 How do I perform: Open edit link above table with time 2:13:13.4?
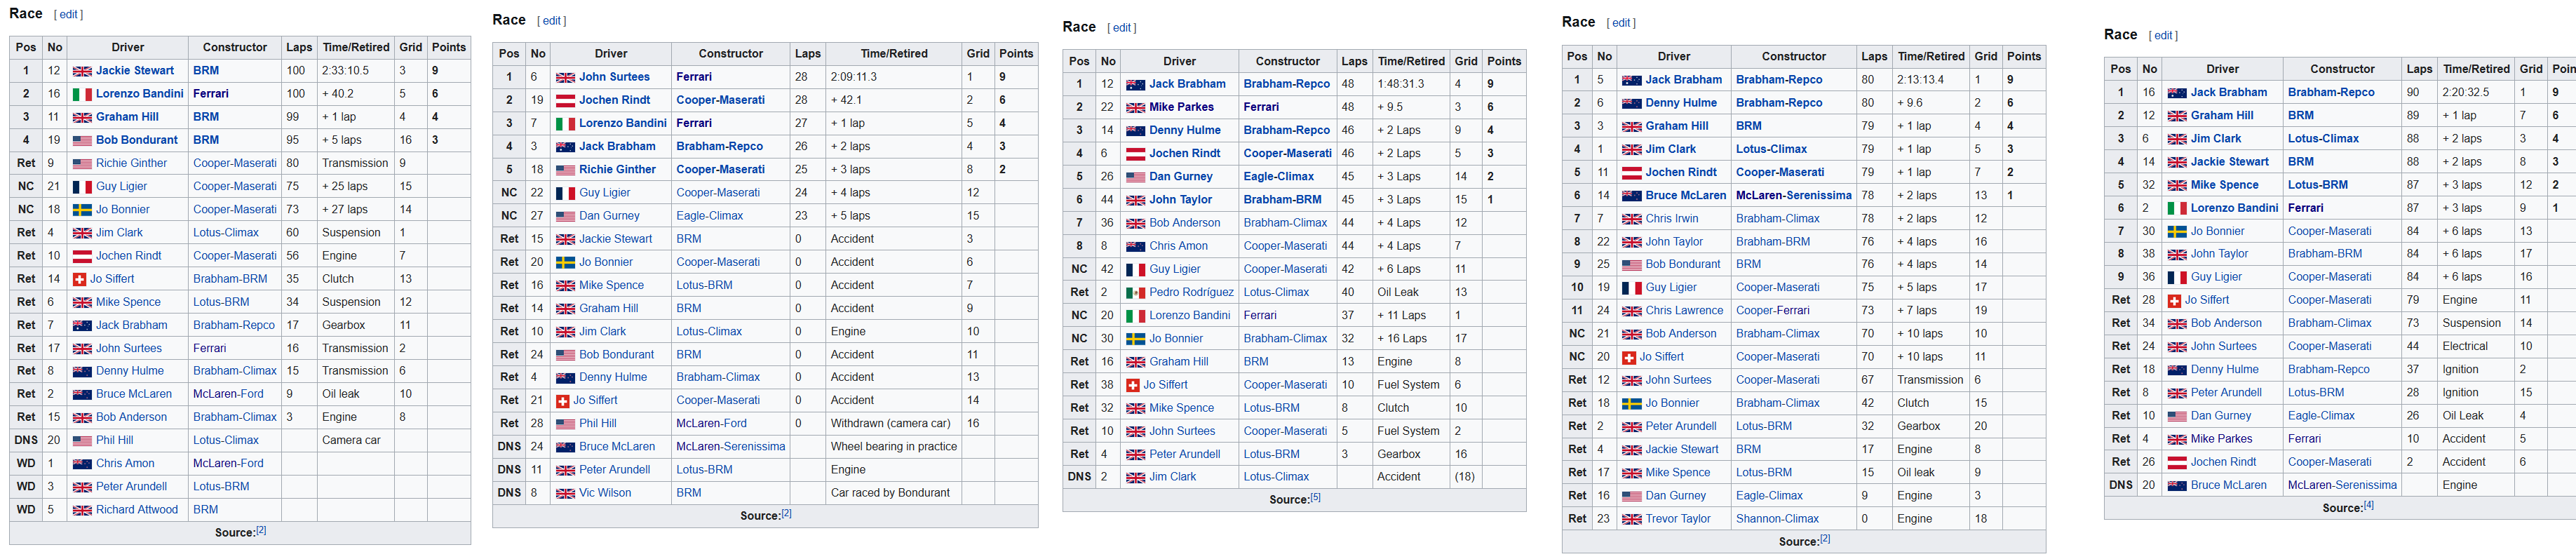coord(1621,23)
